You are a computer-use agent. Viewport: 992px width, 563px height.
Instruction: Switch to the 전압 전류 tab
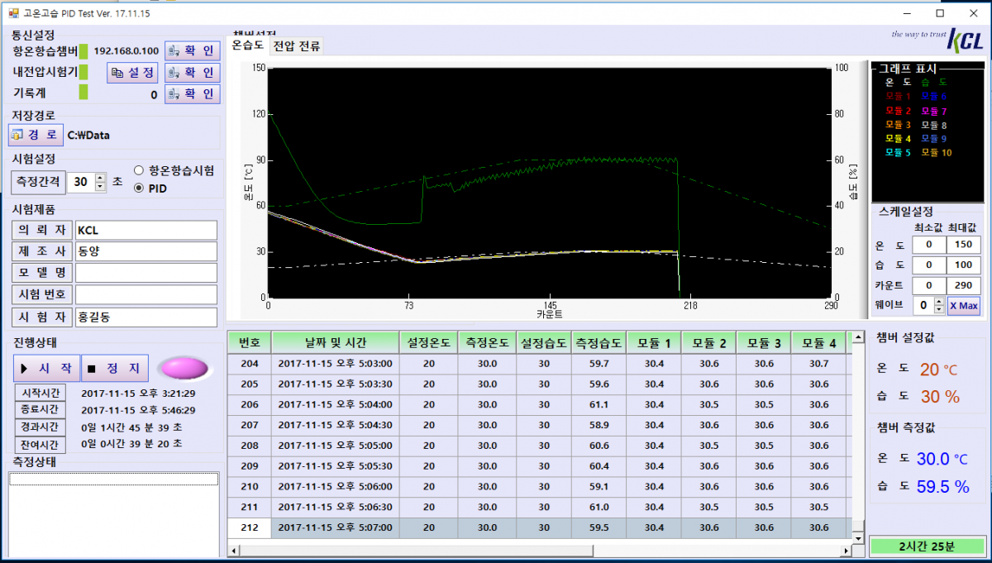point(297,45)
